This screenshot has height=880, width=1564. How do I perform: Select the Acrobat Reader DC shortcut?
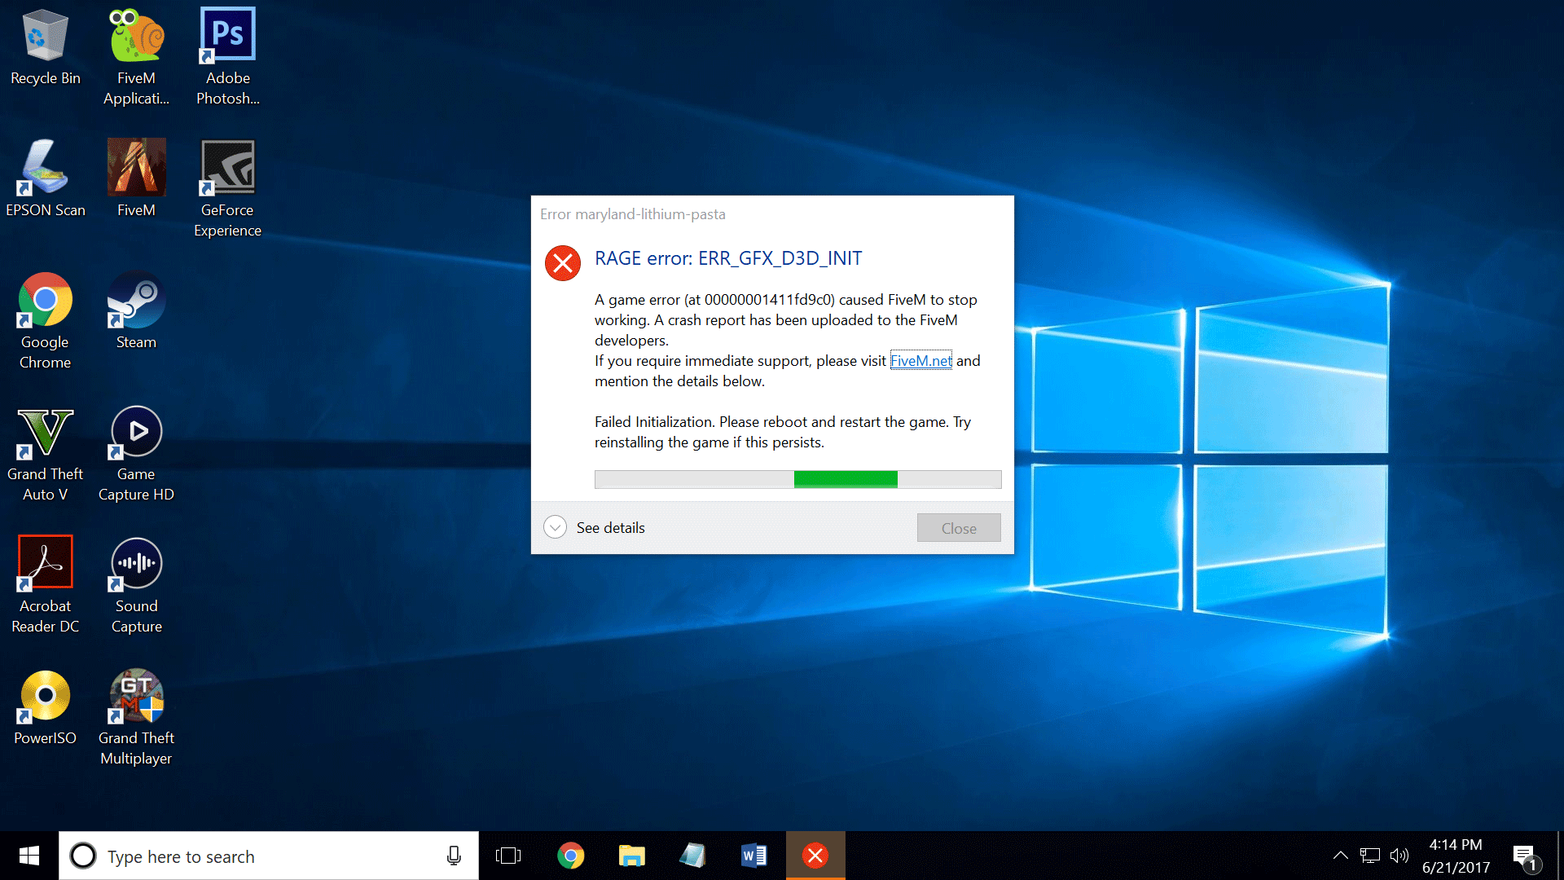pyautogui.click(x=46, y=585)
